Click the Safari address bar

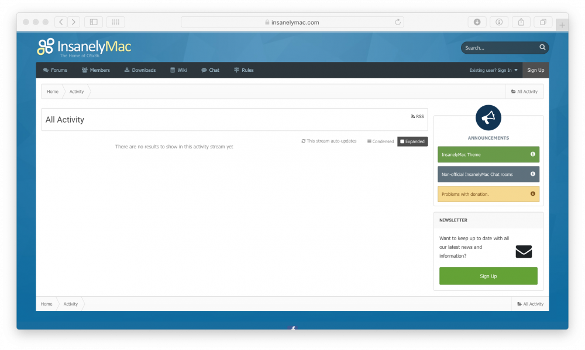pos(292,22)
